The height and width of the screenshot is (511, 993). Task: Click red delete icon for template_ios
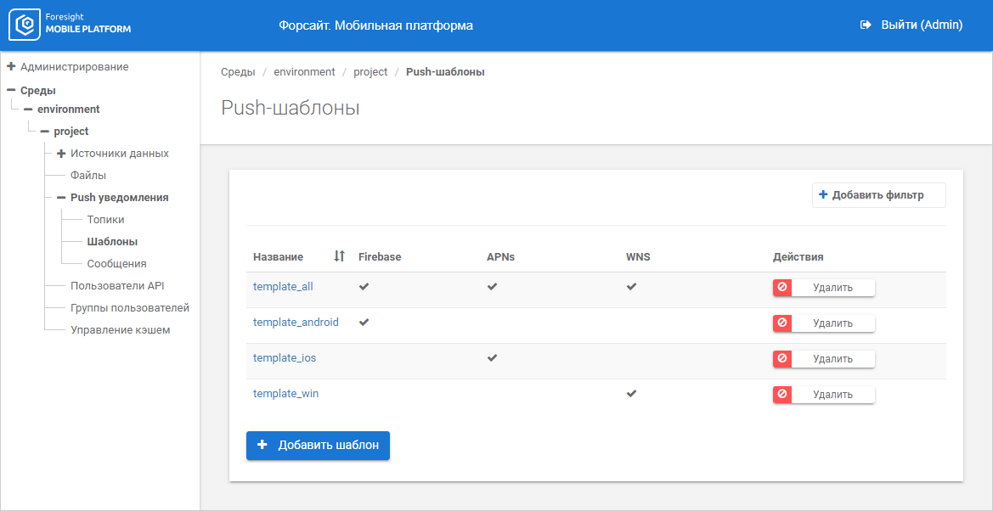pyautogui.click(x=782, y=359)
